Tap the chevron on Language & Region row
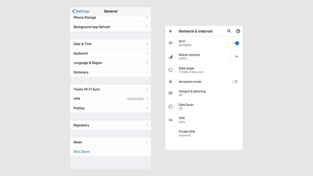 tap(147, 63)
